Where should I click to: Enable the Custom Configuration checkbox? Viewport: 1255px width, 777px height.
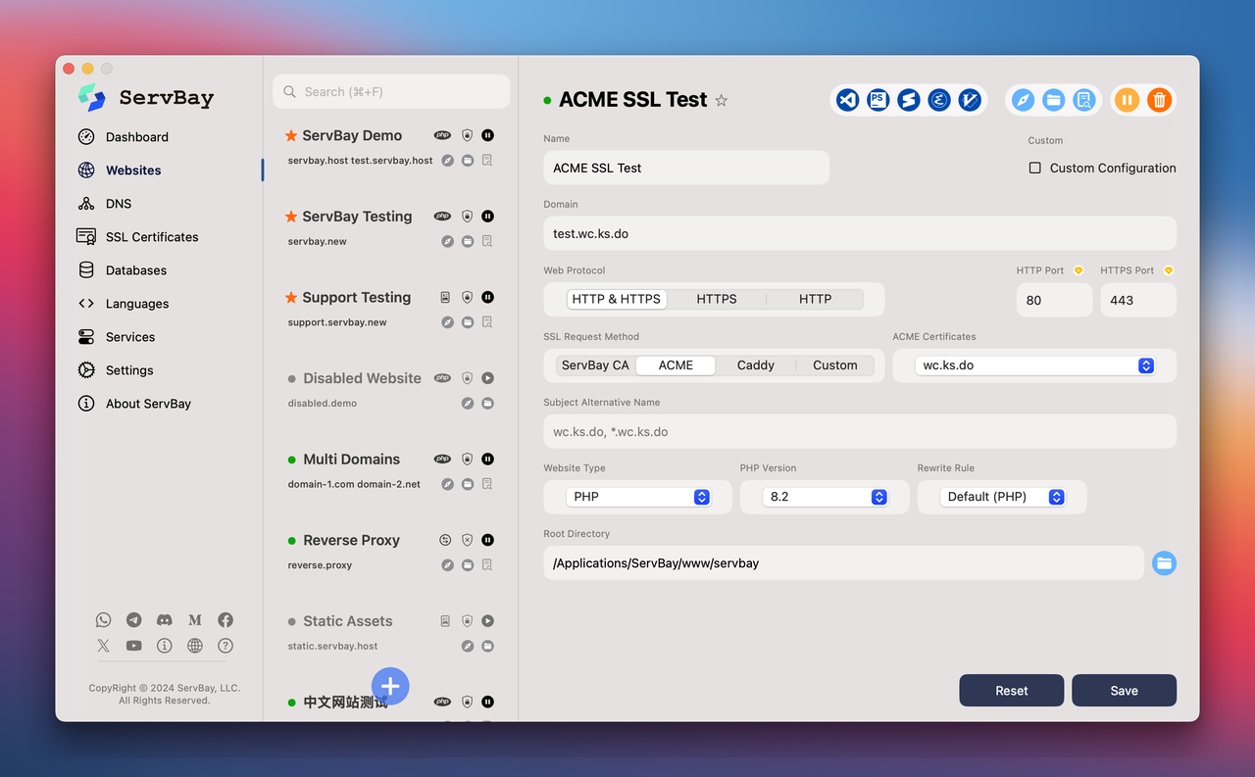1034,168
